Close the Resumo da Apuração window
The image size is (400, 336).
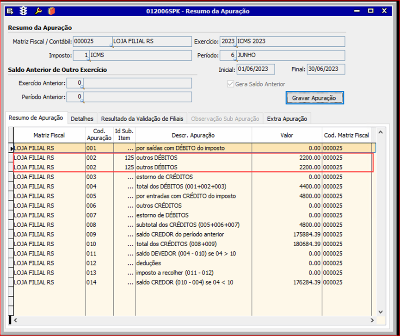384,11
